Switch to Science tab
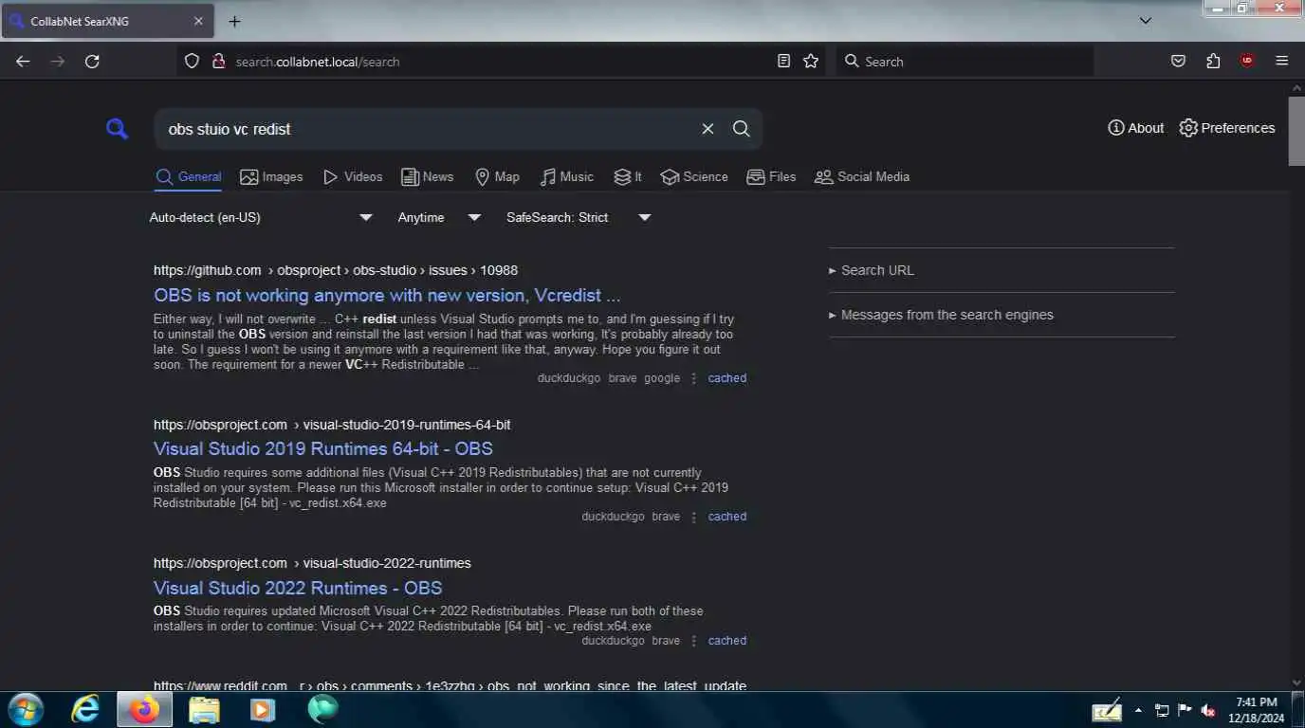The width and height of the screenshot is (1305, 728). [x=694, y=177]
